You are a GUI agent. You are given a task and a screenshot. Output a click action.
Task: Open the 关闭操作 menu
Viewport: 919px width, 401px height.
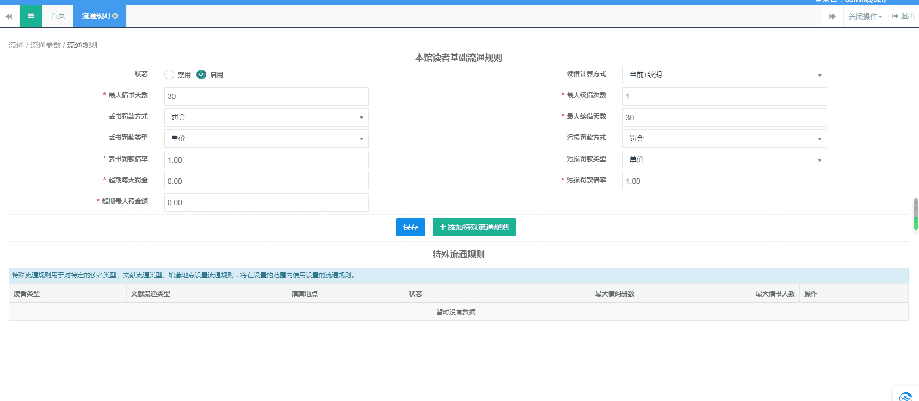(x=865, y=16)
